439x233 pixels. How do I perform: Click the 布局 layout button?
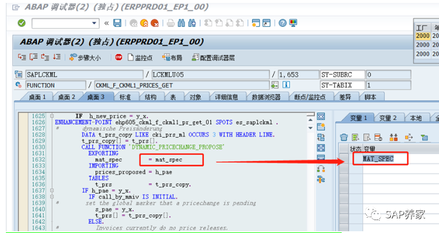click(x=172, y=57)
